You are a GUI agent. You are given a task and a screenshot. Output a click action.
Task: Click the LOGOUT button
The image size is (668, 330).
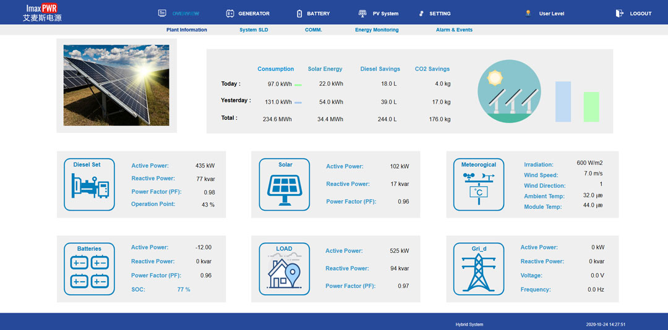point(634,14)
